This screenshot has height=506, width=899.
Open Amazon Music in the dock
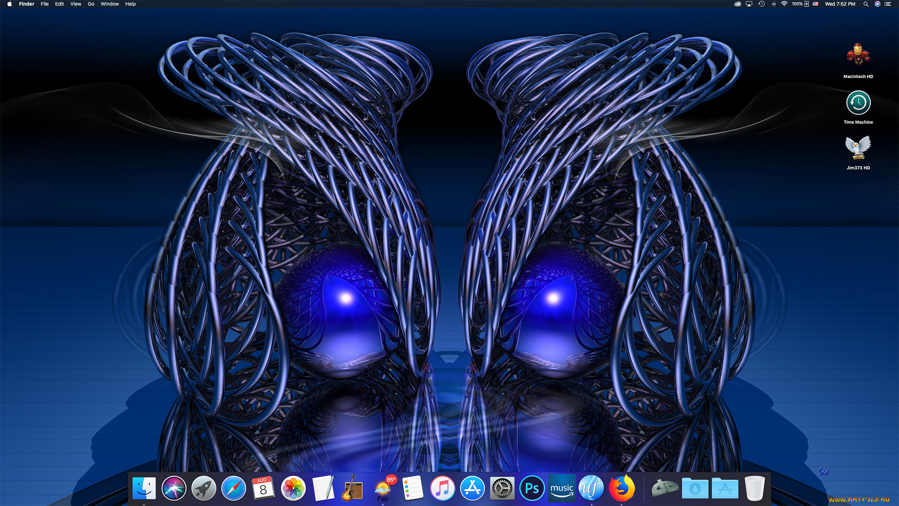[562, 488]
